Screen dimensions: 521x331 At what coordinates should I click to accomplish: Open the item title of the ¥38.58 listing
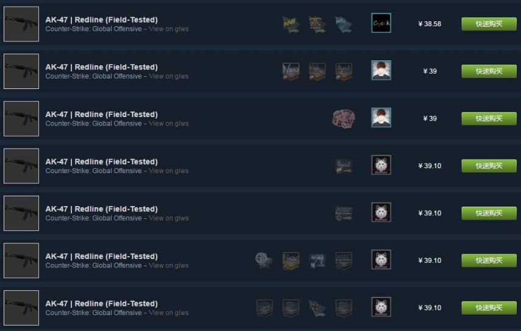coord(101,20)
